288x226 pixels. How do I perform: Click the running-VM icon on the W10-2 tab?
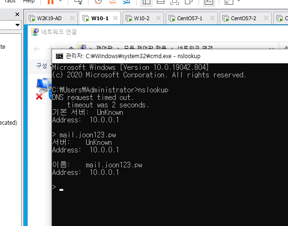coord(129,18)
